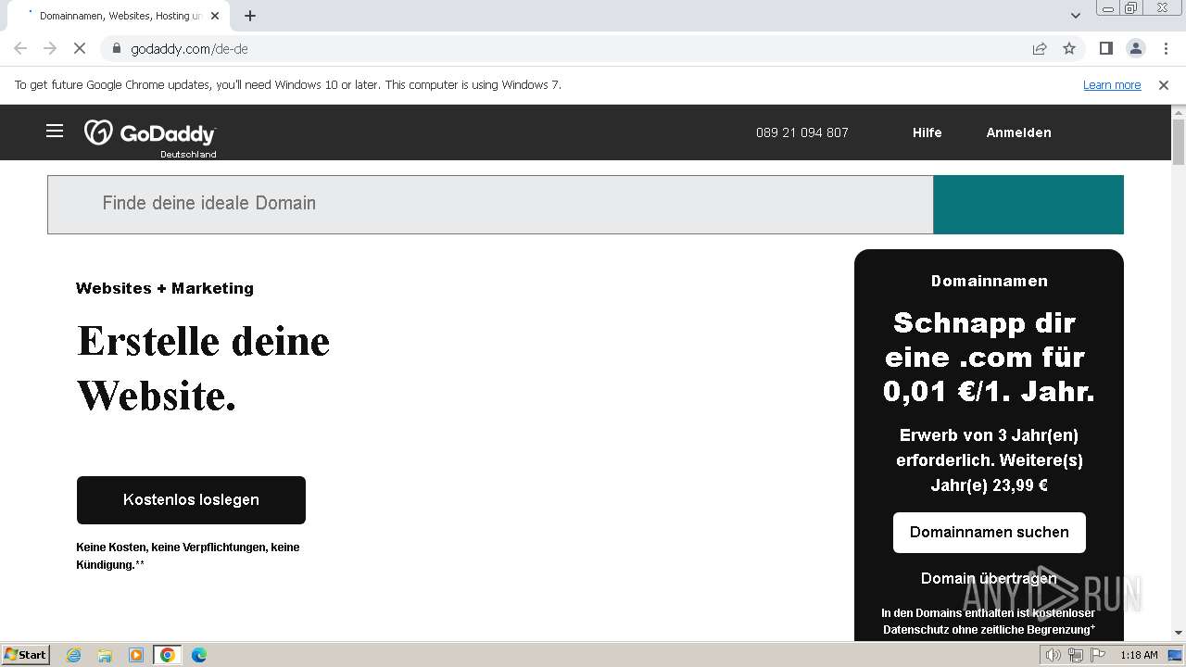Focus the domain search field
Screen dimensions: 1186x667
(490, 204)
